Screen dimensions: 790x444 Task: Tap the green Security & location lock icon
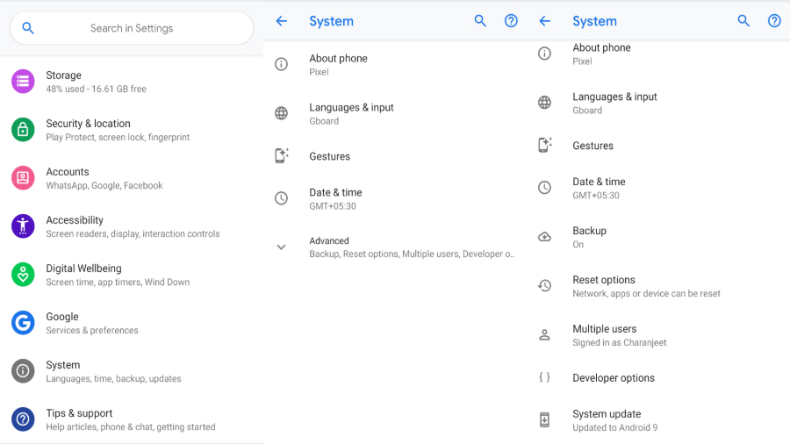pos(23,130)
